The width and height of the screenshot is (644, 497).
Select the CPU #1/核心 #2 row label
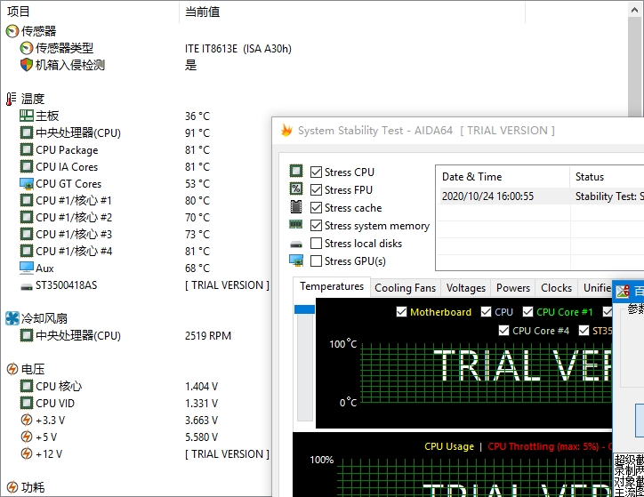click(x=74, y=217)
